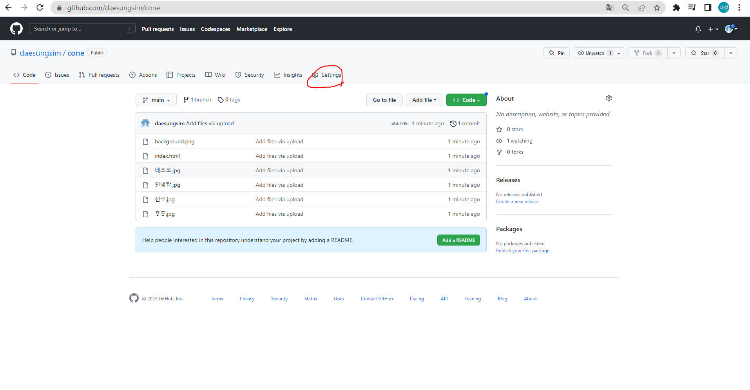750x390 pixels.
Task: Open notifications bell icon
Action: [x=698, y=29]
